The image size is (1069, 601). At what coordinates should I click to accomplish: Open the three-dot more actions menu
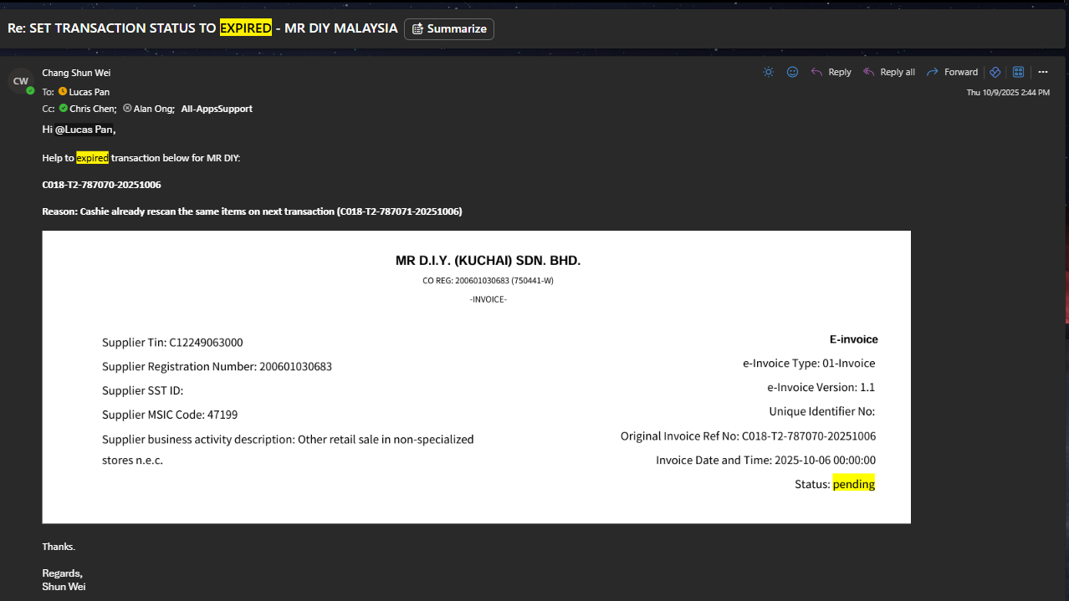pyautogui.click(x=1042, y=72)
